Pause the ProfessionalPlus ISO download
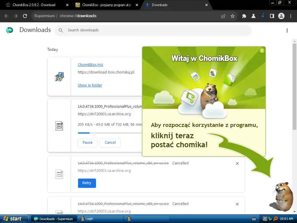The width and height of the screenshot is (297, 223). (88, 143)
